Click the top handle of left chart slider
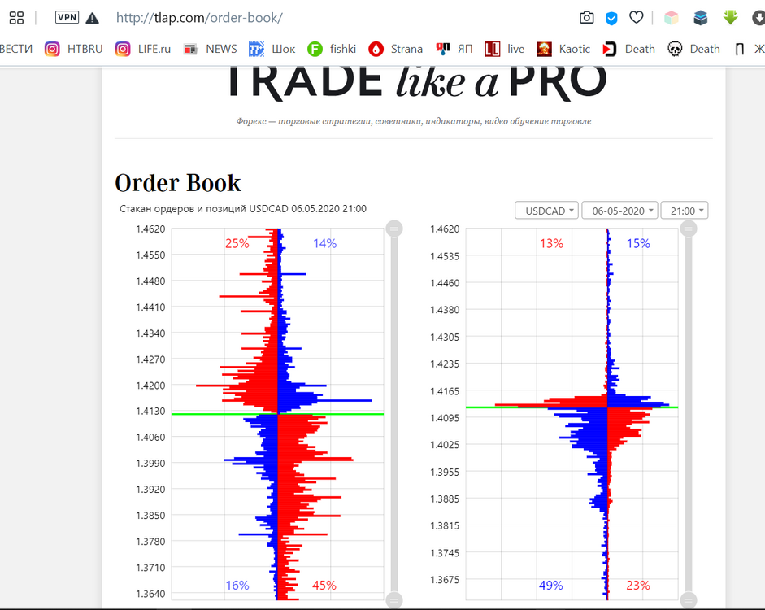Viewport: 765px width, 610px height. coord(394,229)
